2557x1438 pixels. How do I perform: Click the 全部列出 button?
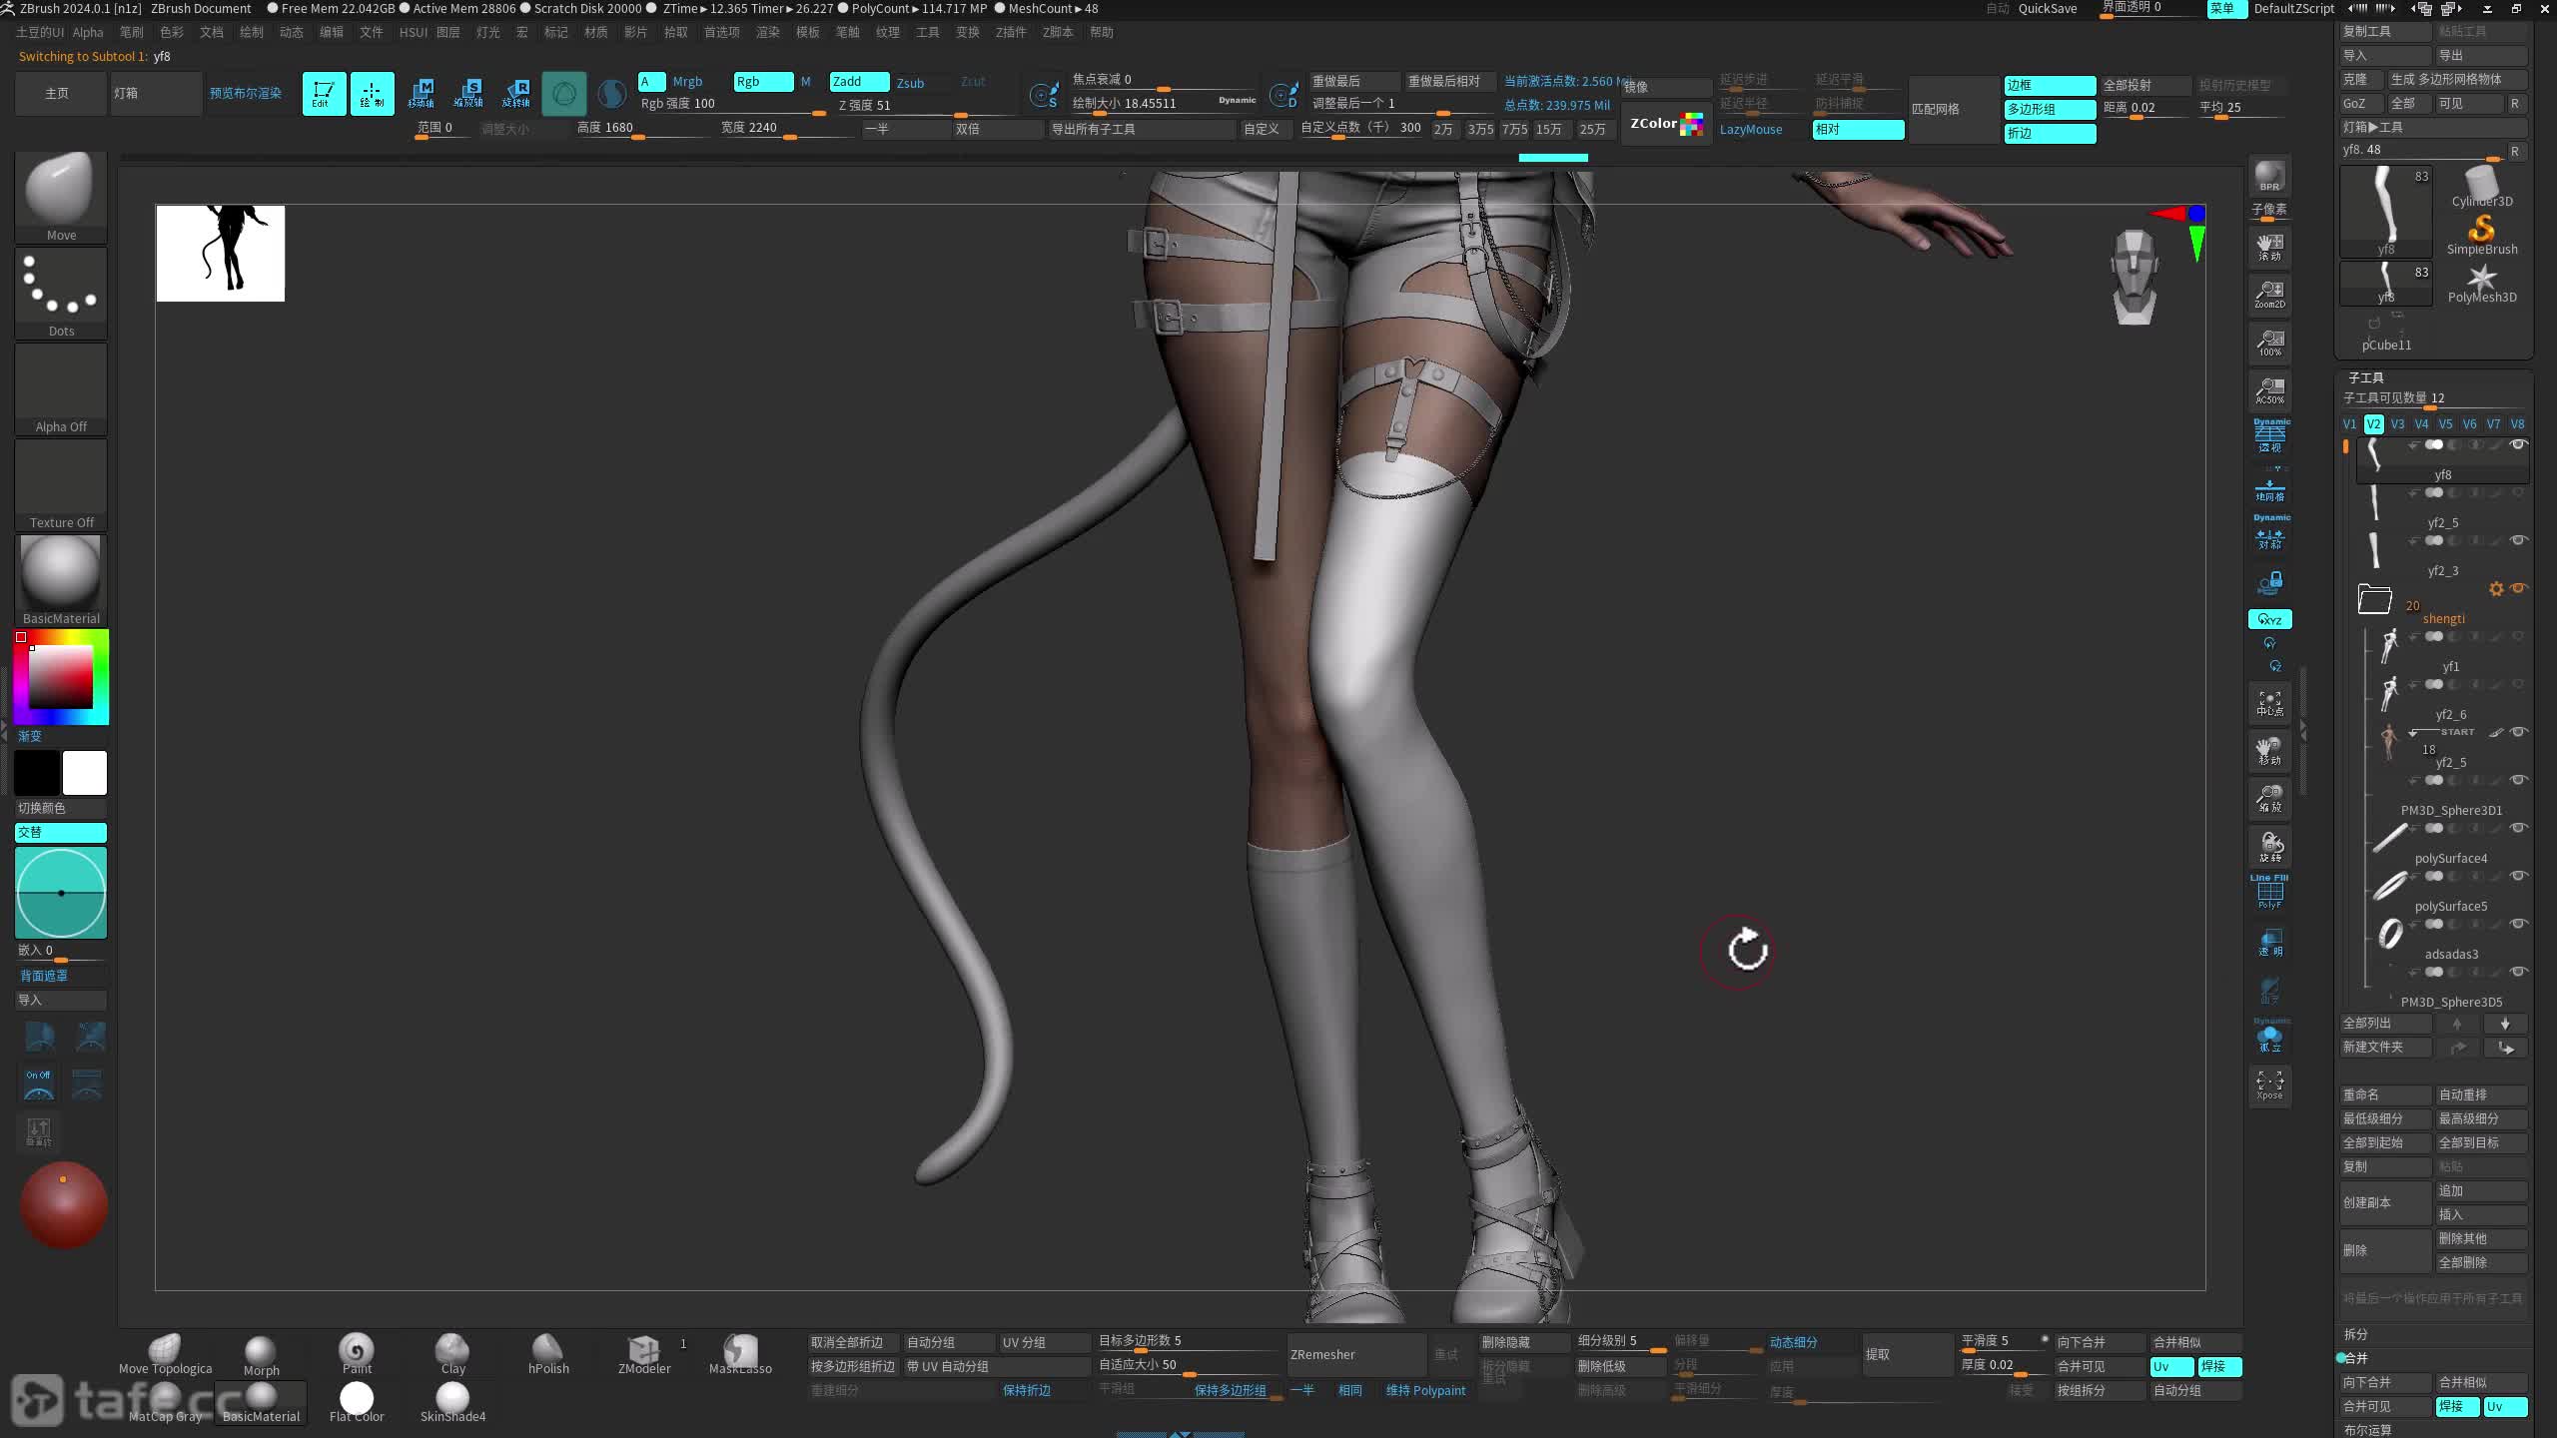(2385, 1023)
